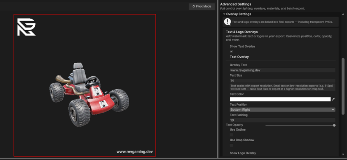This screenshot has height=160, width=347.
Task: Click the Show Logo Overlay label
Action: [x=243, y=153]
